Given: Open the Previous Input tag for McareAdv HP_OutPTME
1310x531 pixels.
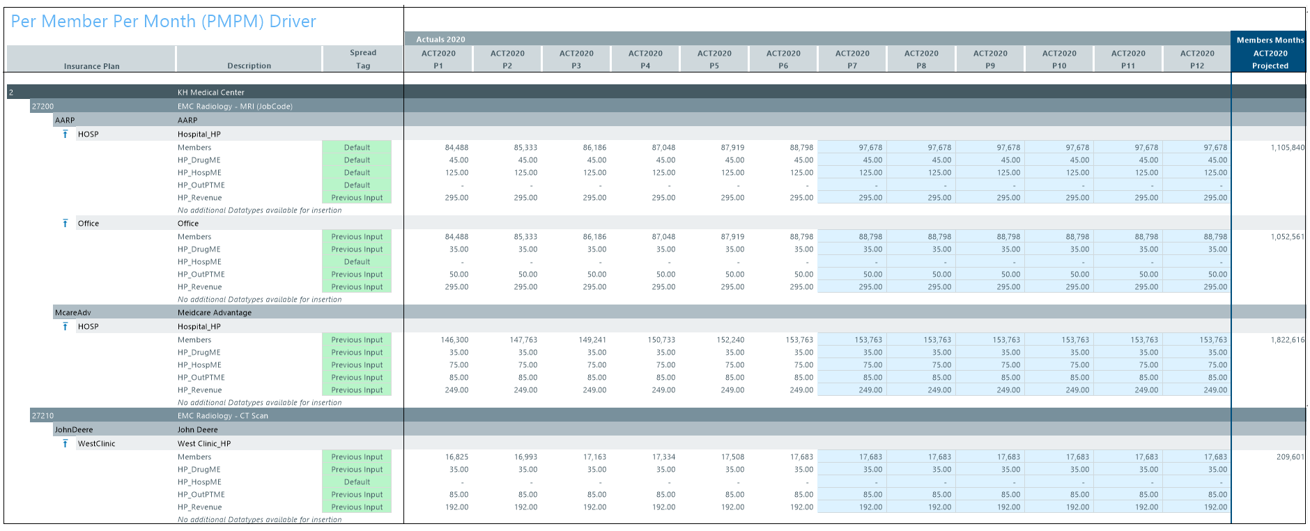Looking at the screenshot, I should (x=357, y=377).
